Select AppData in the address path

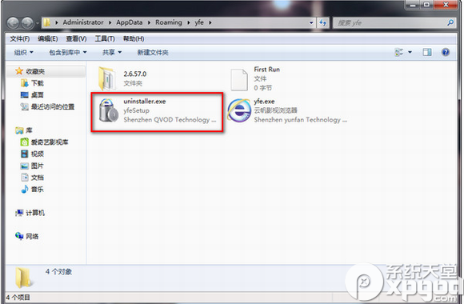click(x=130, y=22)
